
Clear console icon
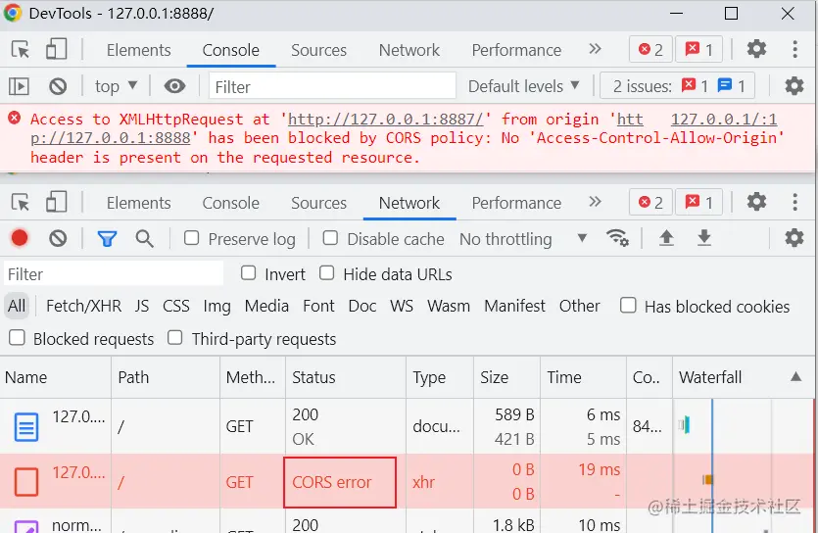(58, 86)
